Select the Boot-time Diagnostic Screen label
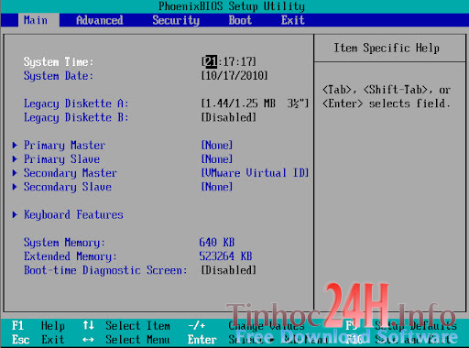469x348 pixels. click(x=105, y=270)
